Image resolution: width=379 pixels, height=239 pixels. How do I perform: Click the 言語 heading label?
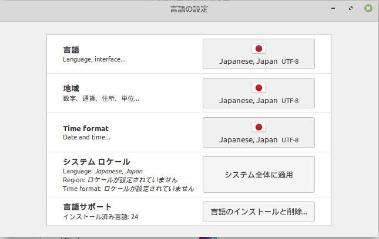[71, 50]
